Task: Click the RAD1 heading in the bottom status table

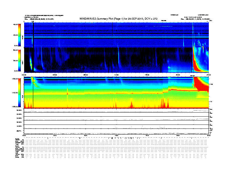Action: point(17,146)
